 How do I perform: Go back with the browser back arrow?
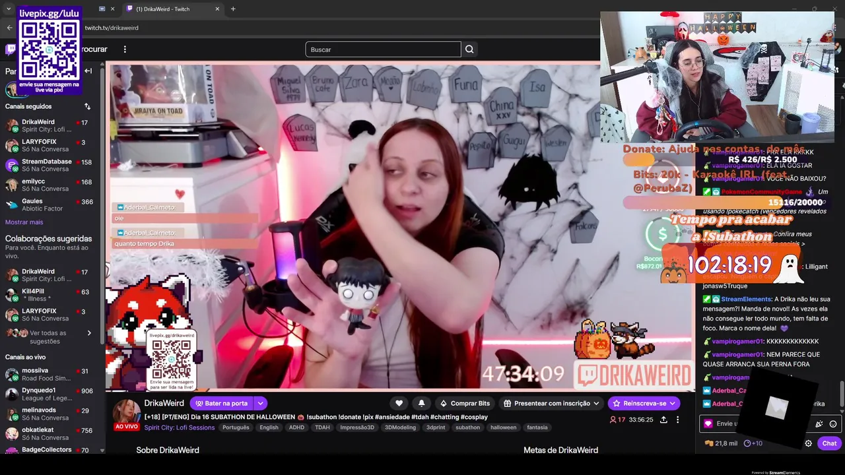point(9,28)
